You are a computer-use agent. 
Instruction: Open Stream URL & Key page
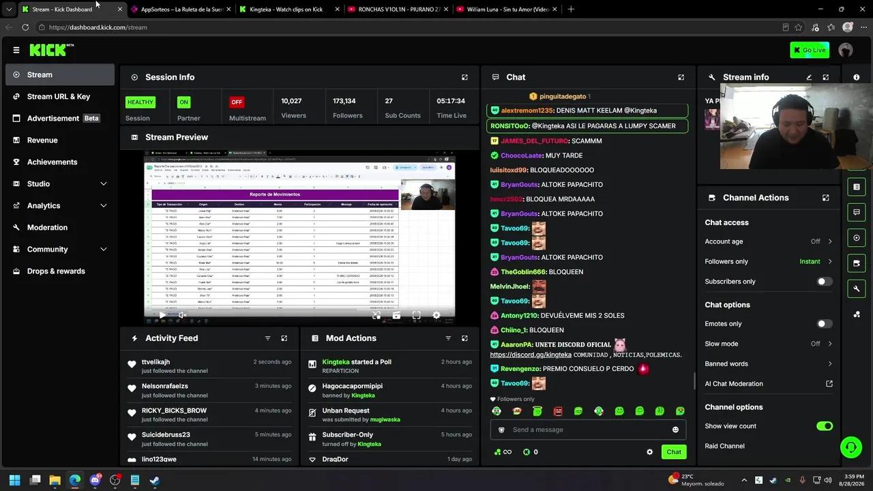click(60, 97)
